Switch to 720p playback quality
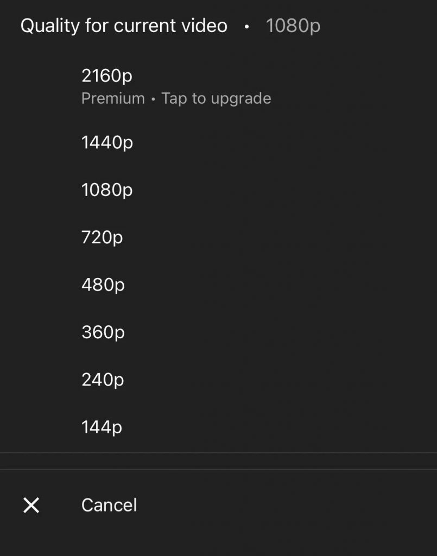 (x=103, y=237)
